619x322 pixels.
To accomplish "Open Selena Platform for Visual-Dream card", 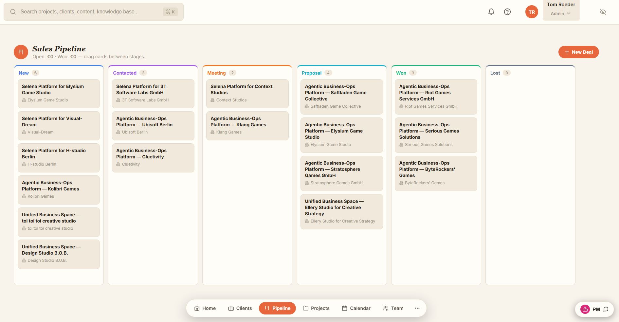I will click(59, 126).
